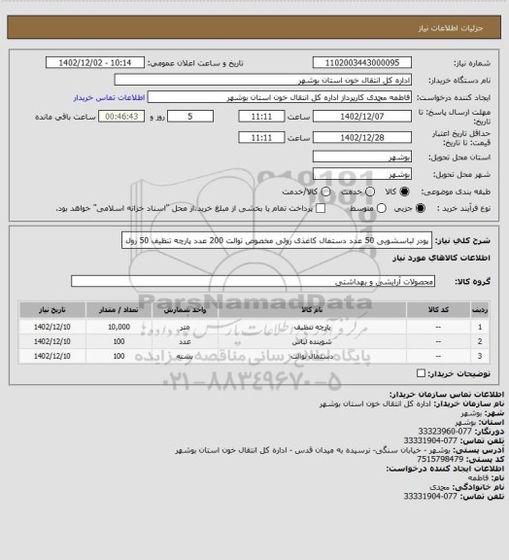Click the تاریخ نیاز column header

coord(52,310)
